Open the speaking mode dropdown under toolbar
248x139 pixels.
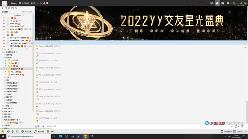coord(6,12)
